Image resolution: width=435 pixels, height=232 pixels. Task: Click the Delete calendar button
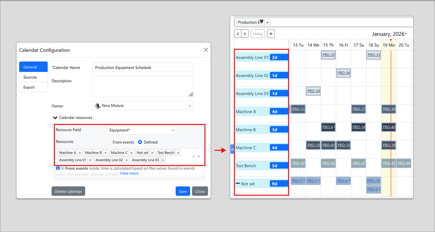68,191
